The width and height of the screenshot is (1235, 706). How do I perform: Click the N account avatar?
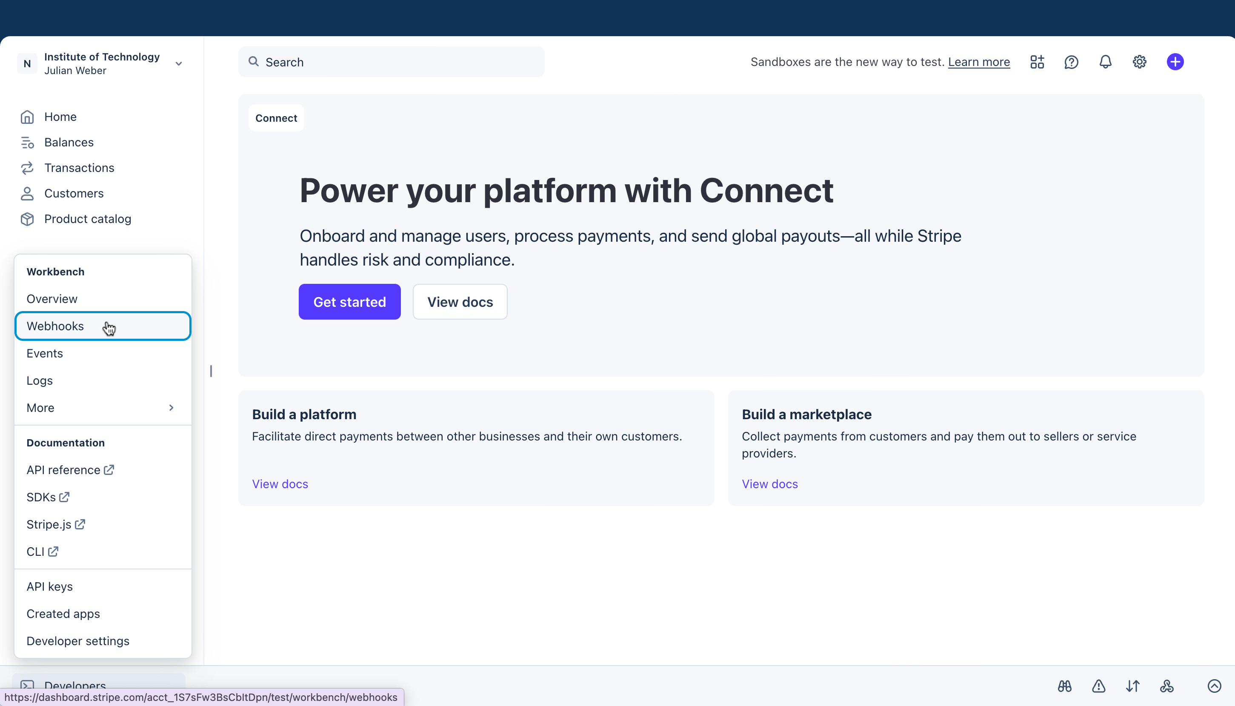point(27,63)
